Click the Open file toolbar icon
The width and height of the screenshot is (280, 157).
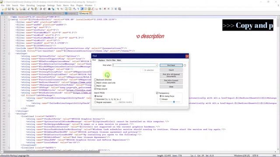coord(6,9)
